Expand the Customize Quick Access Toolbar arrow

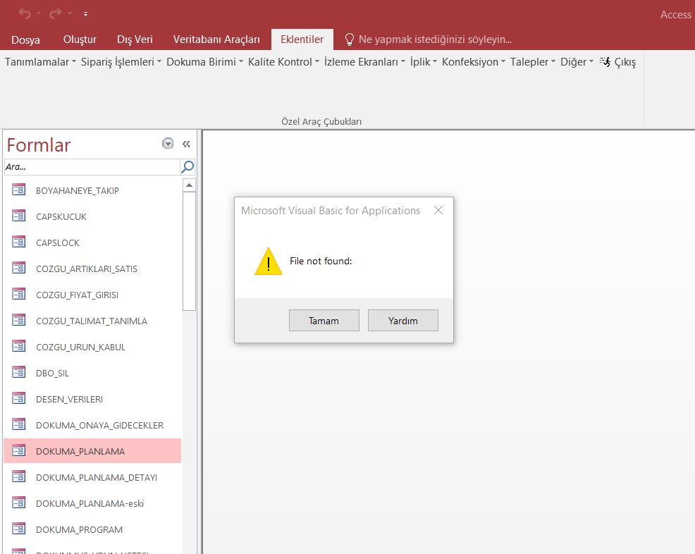[x=85, y=13]
